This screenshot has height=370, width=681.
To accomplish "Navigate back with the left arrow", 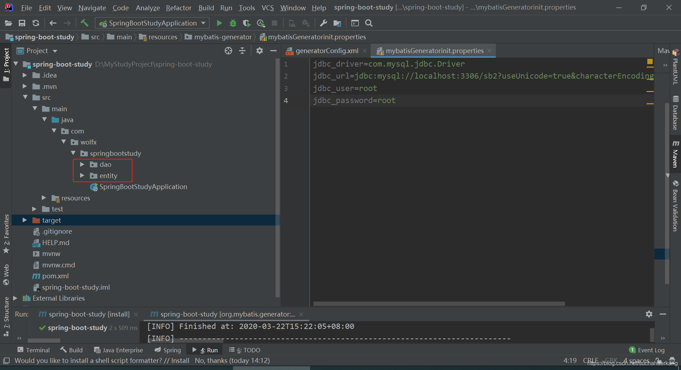I will [x=53, y=23].
